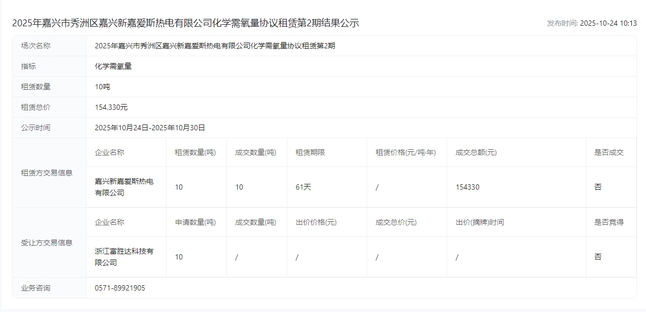
Task: Click the 嘉兴新嘉爱斯热电有限公司 company name cell
Action: (x=124, y=187)
